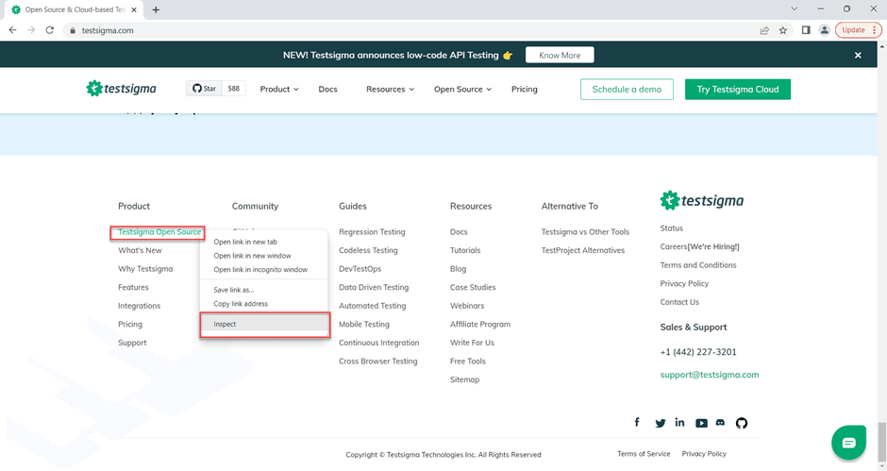The image size is (887, 471).
Task: Click the Testsigma logo in the footer
Action: (x=701, y=200)
